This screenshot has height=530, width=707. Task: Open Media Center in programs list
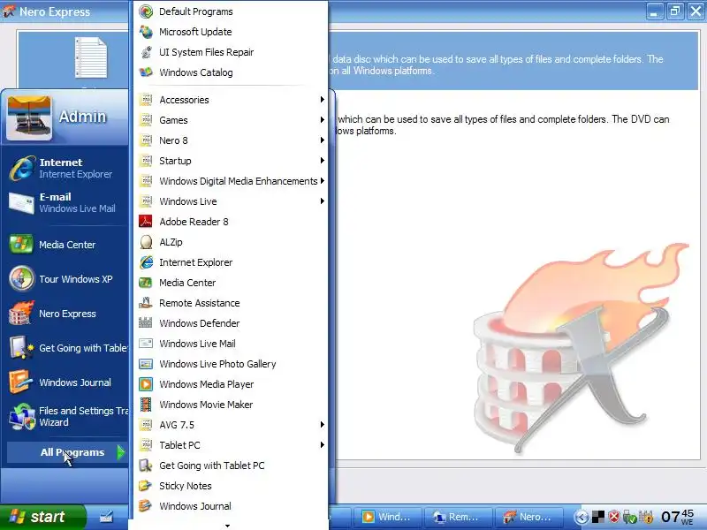(231, 283)
